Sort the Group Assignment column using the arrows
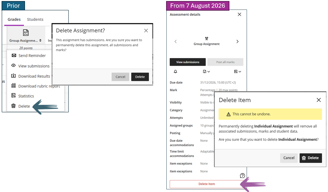 pyautogui.click(x=40, y=41)
